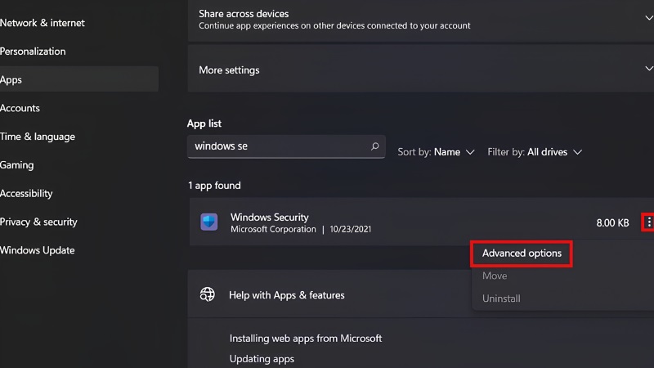Select Apps in the sidebar
Viewport: 654px width, 368px height.
click(x=78, y=79)
